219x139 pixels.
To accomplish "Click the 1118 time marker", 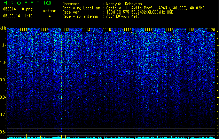I will coord(170,30).
